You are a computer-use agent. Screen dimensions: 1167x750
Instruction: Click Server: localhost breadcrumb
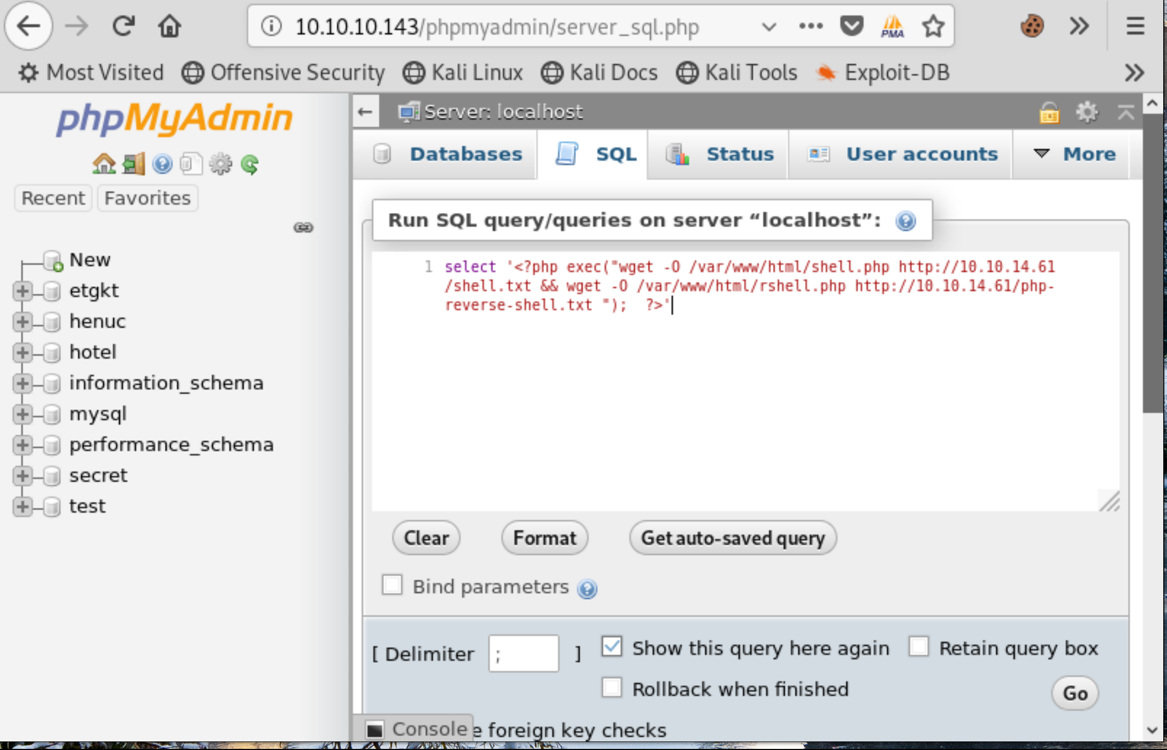(x=503, y=112)
